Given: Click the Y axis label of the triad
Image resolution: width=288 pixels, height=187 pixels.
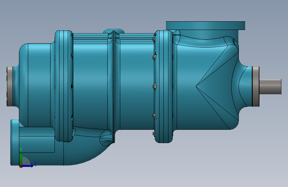Looking at the screenshot, I should pos(21,150).
